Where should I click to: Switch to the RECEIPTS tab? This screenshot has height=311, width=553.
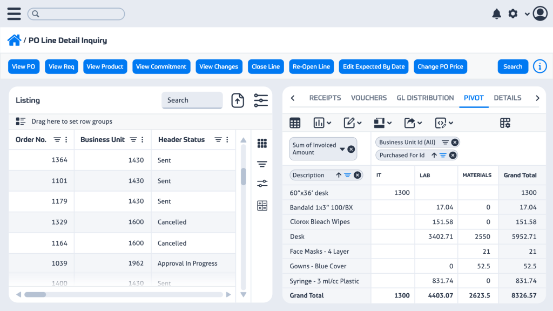click(x=325, y=98)
